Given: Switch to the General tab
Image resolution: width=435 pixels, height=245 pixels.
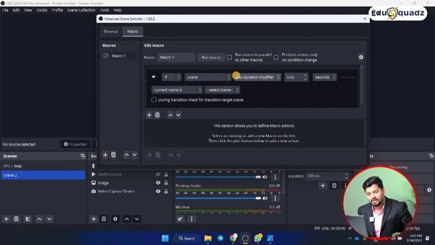Looking at the screenshot, I should click(x=111, y=31).
